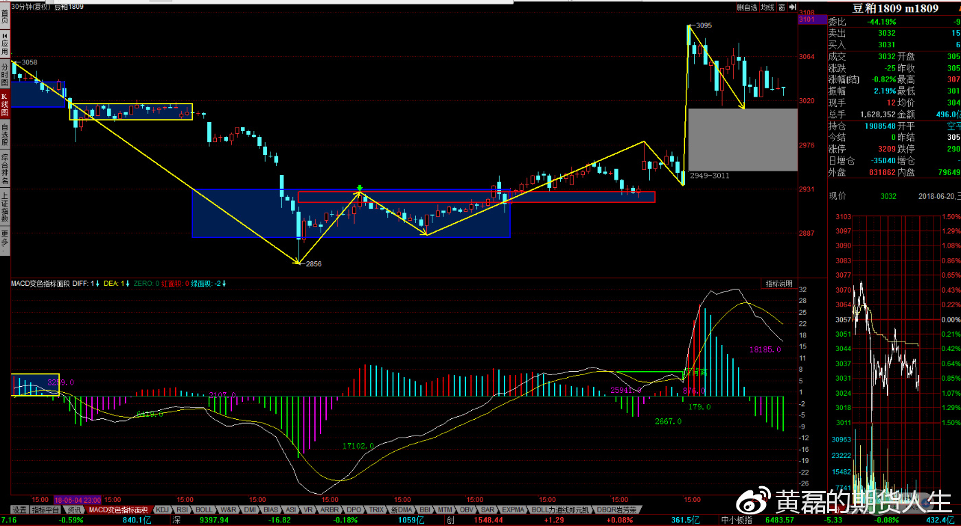Image resolution: width=961 pixels, height=526 pixels.
Task: Switch to the TRIX indicator tab
Action: click(x=376, y=510)
